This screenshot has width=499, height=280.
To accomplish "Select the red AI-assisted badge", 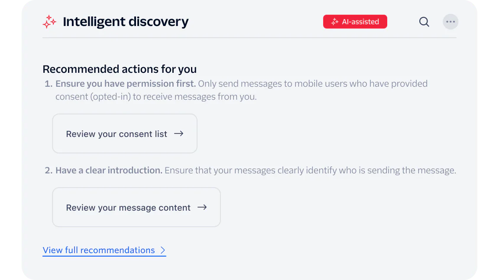I will [x=355, y=21].
